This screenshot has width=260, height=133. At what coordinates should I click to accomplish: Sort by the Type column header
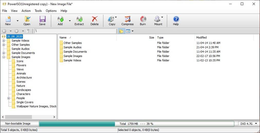pos(175,37)
